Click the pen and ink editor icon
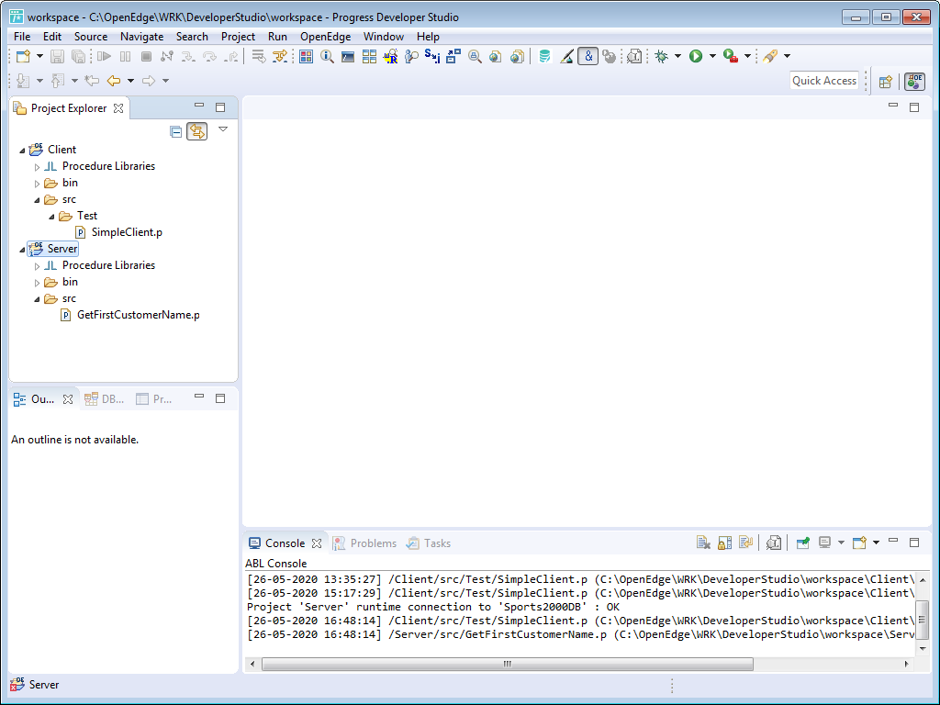 tap(566, 56)
